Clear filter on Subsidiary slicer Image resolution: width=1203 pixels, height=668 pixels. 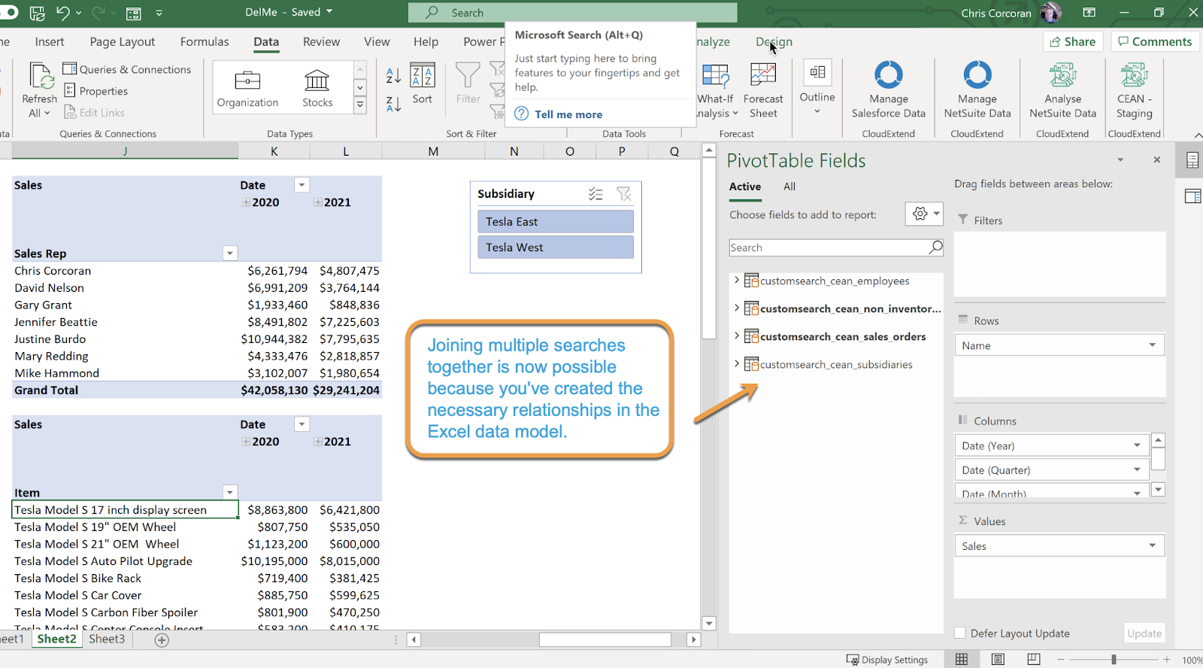pos(624,194)
